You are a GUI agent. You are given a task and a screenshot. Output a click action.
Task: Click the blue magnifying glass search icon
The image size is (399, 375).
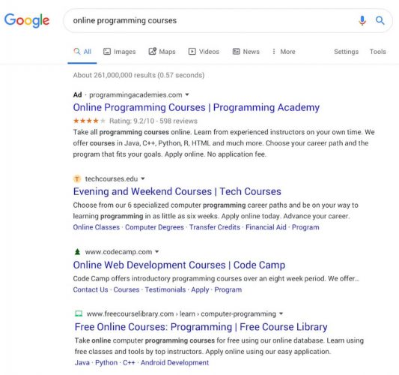(380, 20)
